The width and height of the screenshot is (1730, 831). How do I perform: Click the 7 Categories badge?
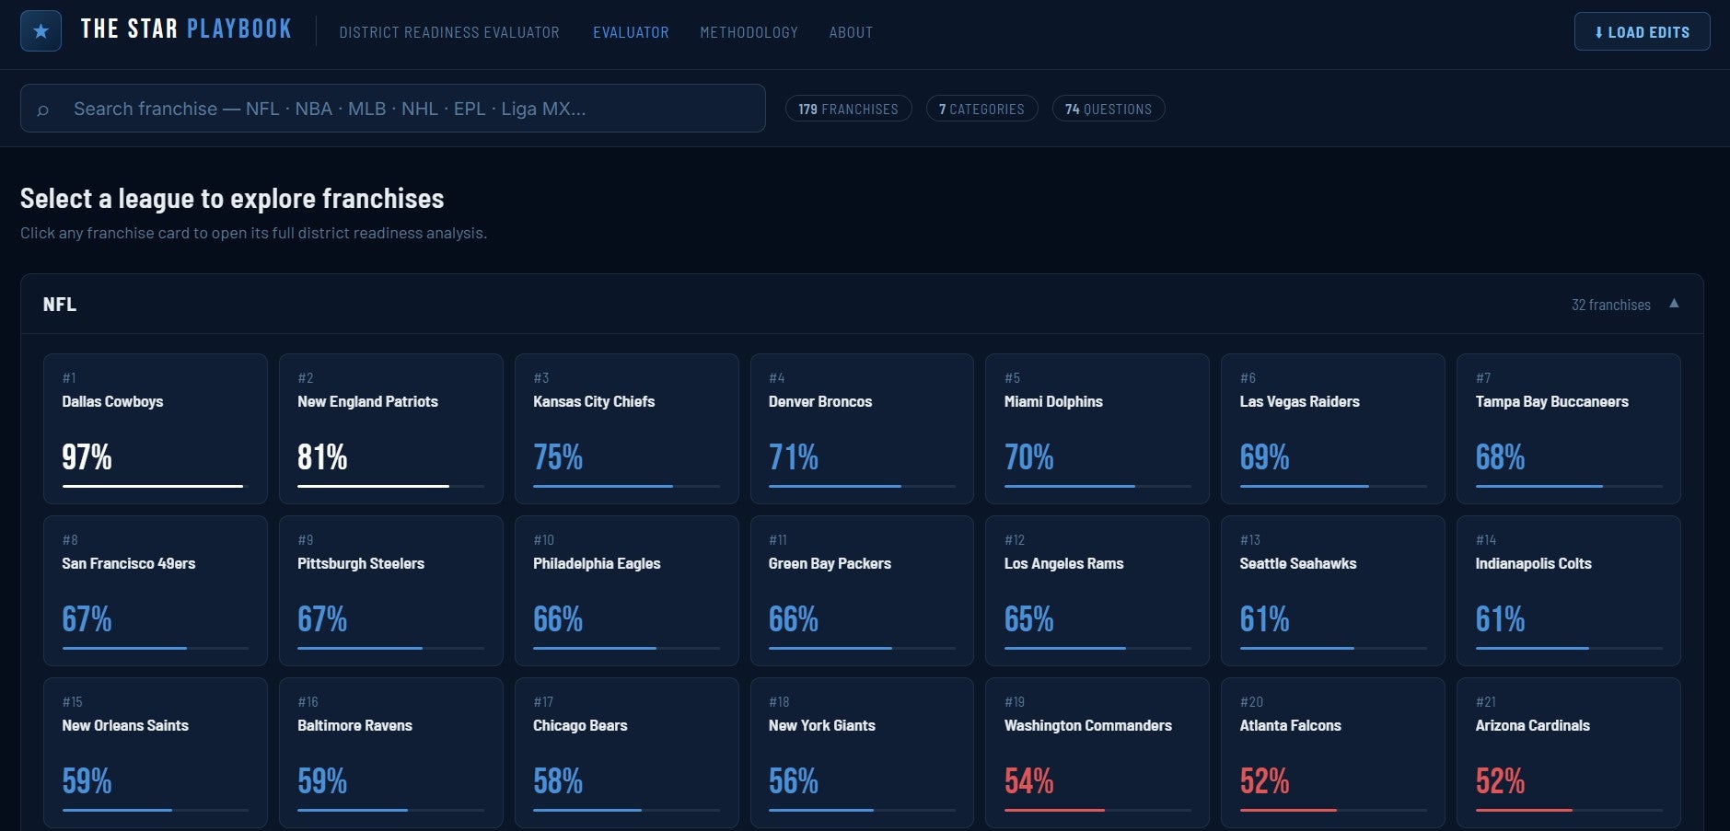coord(981,109)
